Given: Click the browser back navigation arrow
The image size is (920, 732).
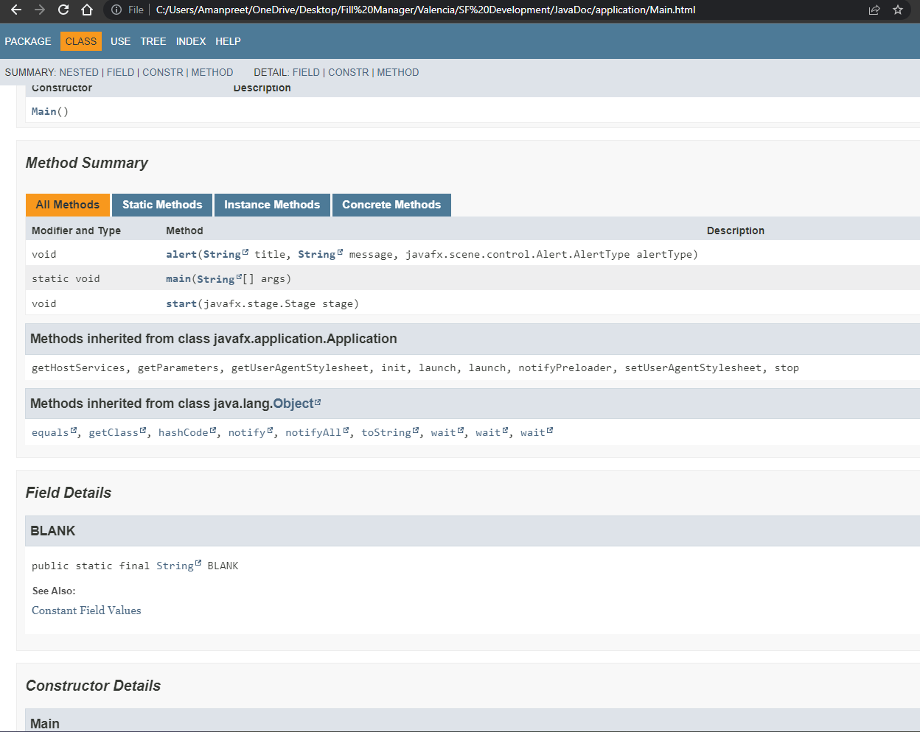Looking at the screenshot, I should pos(16,10).
